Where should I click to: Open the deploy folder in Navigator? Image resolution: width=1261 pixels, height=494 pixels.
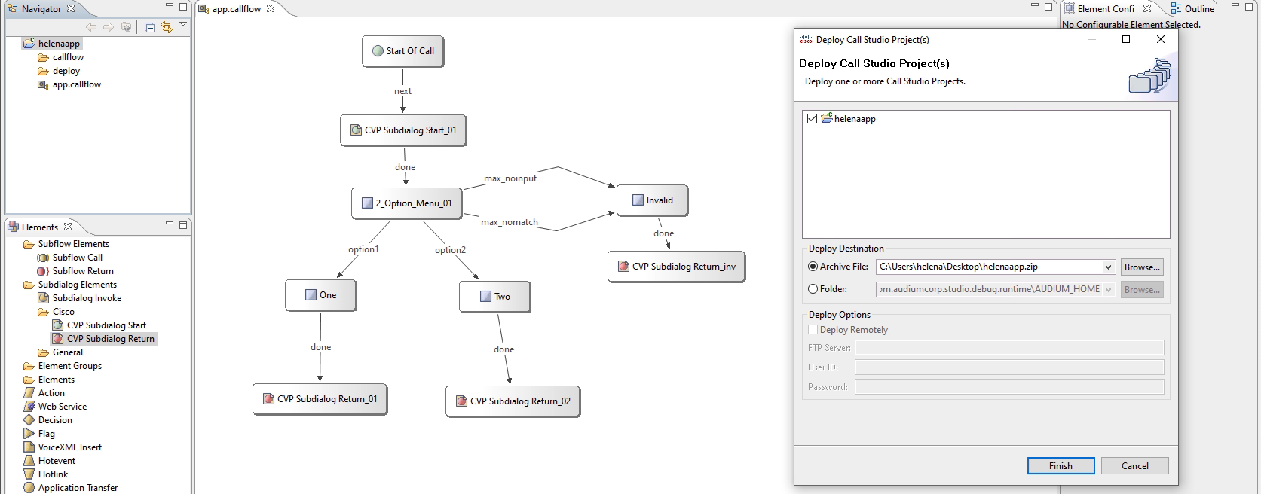[x=59, y=71]
